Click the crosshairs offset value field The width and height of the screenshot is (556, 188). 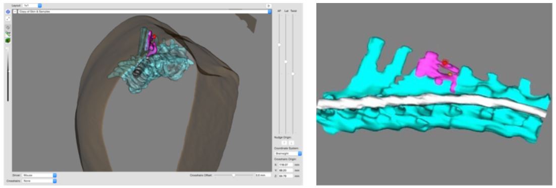[x=262, y=175]
